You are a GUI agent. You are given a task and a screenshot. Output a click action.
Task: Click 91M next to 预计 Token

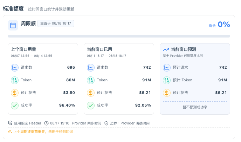coord(222,80)
